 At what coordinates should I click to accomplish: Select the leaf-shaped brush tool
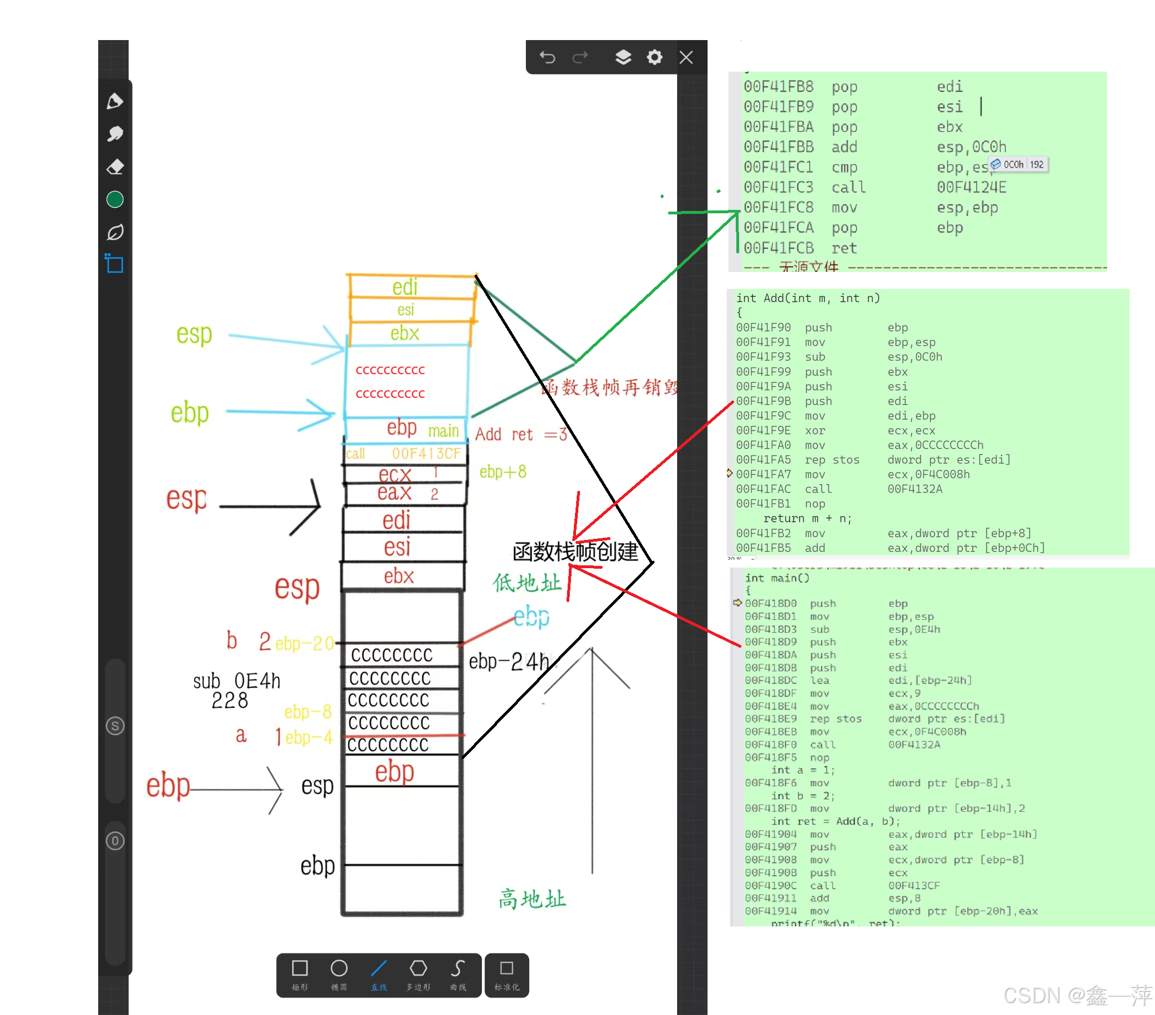click(115, 232)
